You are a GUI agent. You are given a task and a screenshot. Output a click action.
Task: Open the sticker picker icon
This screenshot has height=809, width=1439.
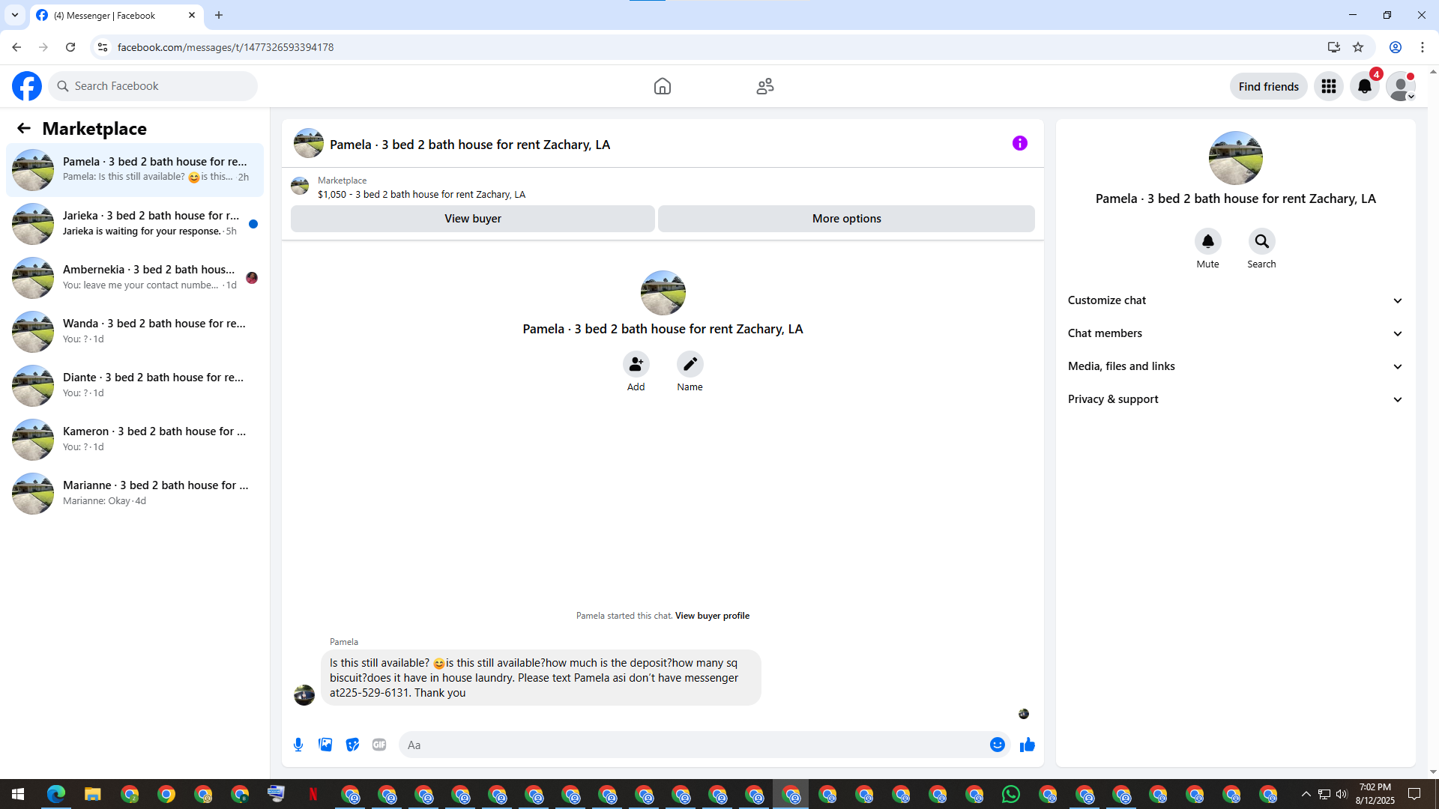(352, 745)
